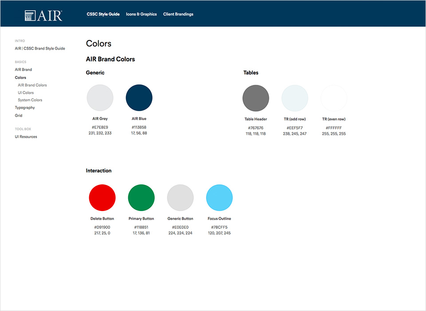Open the Icons & Graphics tab
The height and width of the screenshot is (311, 426).
pyautogui.click(x=141, y=14)
